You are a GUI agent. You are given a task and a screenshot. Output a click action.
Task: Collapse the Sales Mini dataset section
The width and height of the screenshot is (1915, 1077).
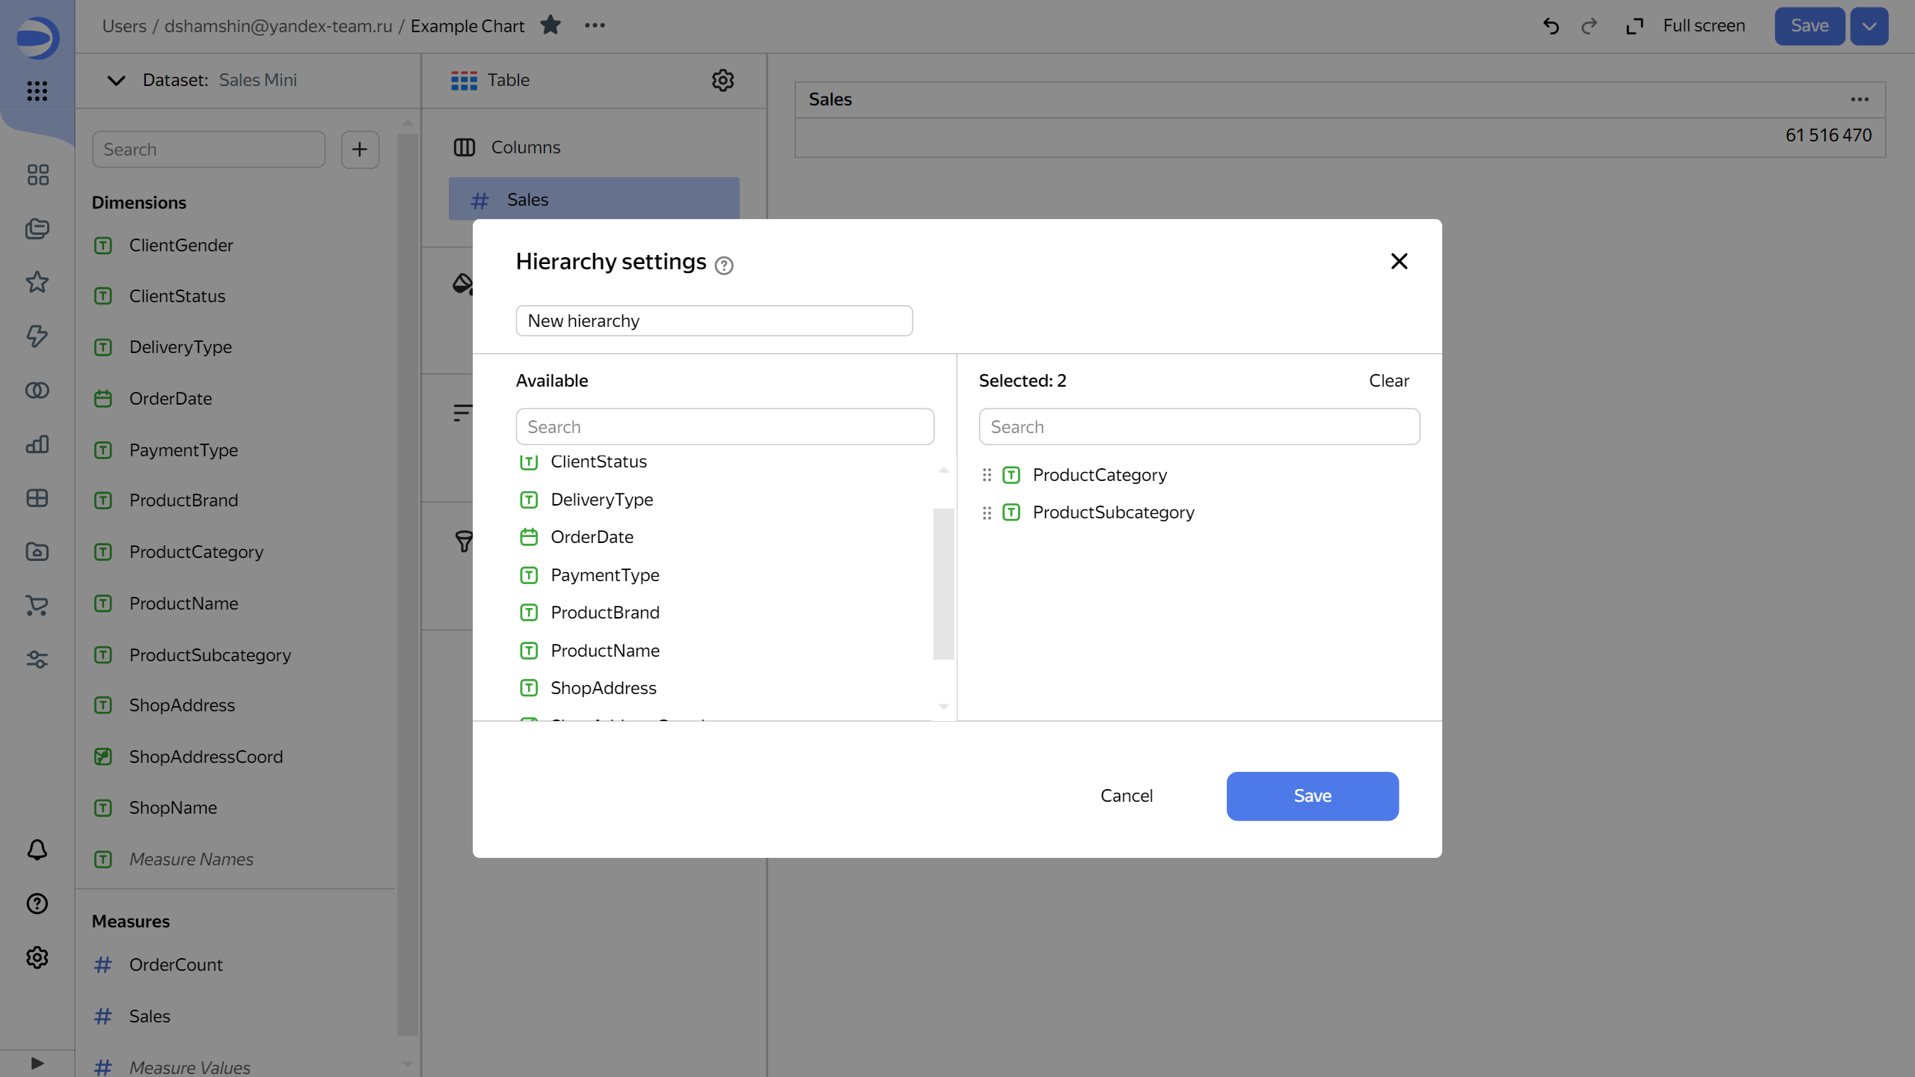click(115, 80)
